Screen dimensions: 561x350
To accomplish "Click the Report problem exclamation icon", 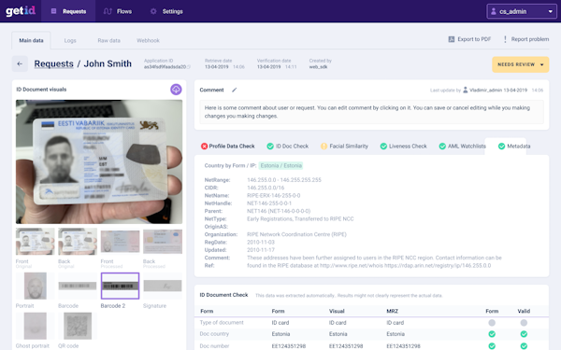I will click(x=505, y=39).
